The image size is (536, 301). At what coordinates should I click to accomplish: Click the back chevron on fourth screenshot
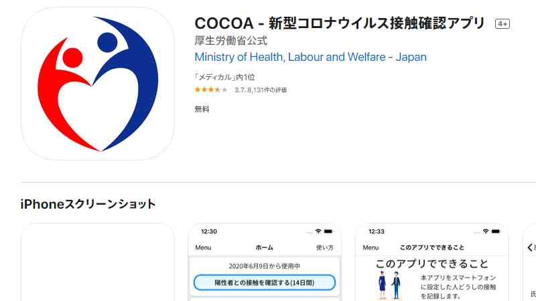[x=529, y=247]
